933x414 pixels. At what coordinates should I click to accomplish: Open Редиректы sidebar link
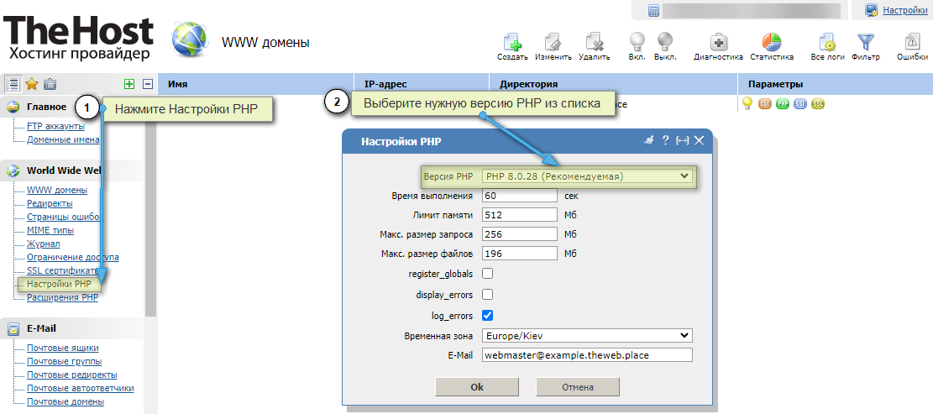[50, 203]
